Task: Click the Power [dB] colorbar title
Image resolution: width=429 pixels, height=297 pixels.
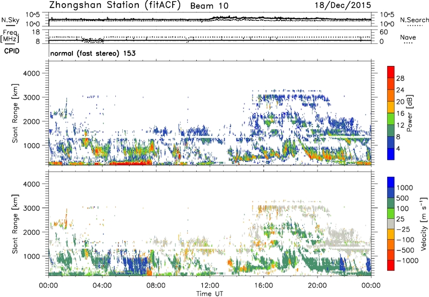Action: click(409, 113)
